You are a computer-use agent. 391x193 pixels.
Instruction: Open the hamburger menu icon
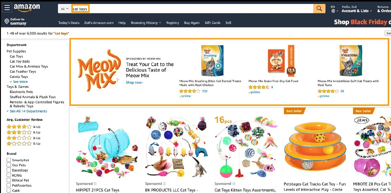coord(7,8)
